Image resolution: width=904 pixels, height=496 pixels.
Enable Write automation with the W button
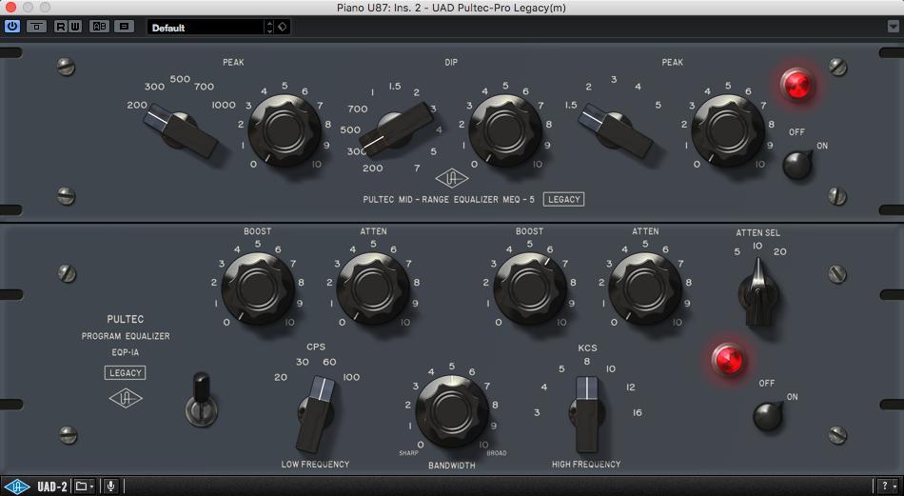point(75,27)
